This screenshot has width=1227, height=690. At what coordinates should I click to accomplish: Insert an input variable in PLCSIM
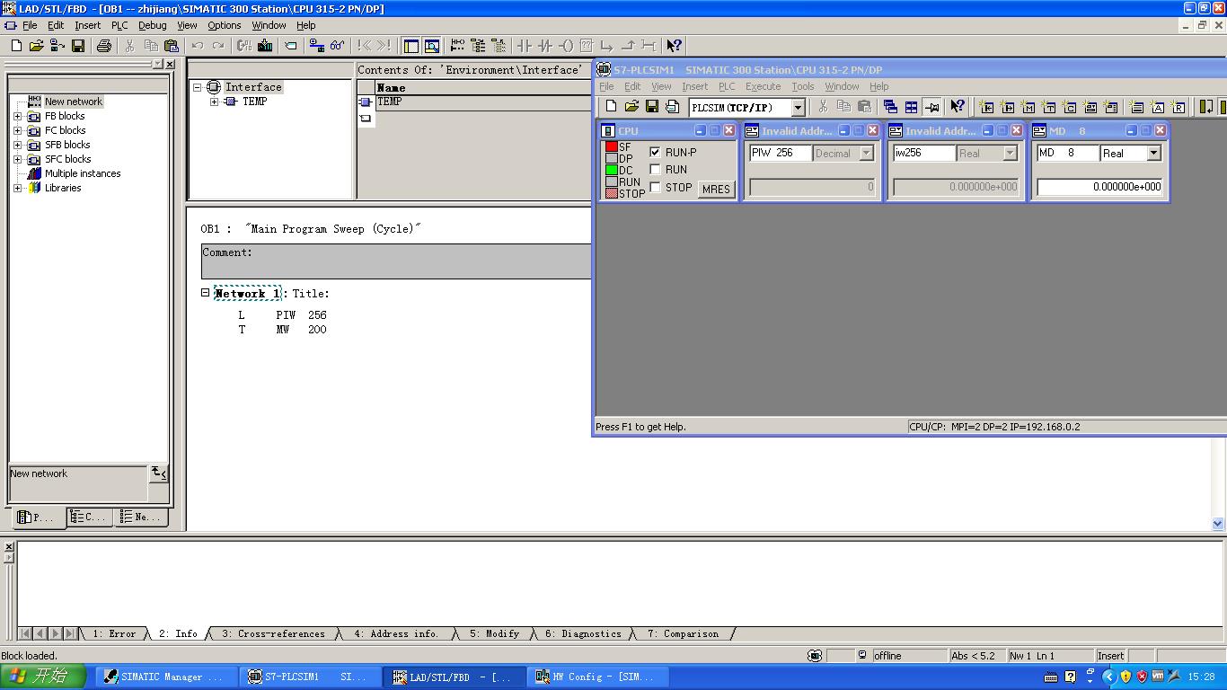(x=986, y=107)
